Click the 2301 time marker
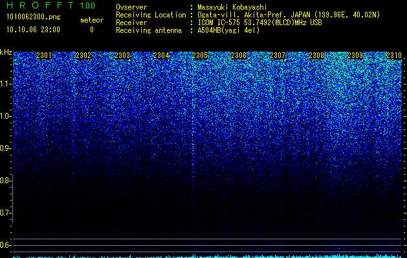The width and height of the screenshot is (407, 258). [44, 55]
